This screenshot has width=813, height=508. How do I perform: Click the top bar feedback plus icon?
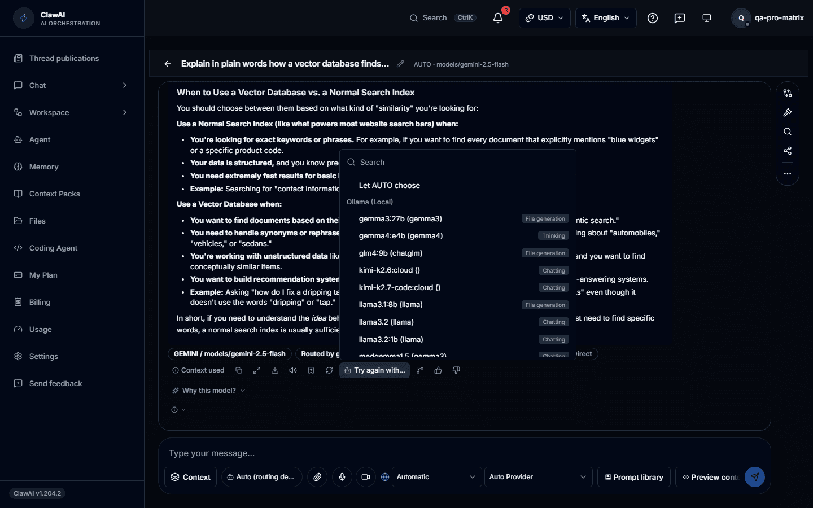tap(680, 18)
